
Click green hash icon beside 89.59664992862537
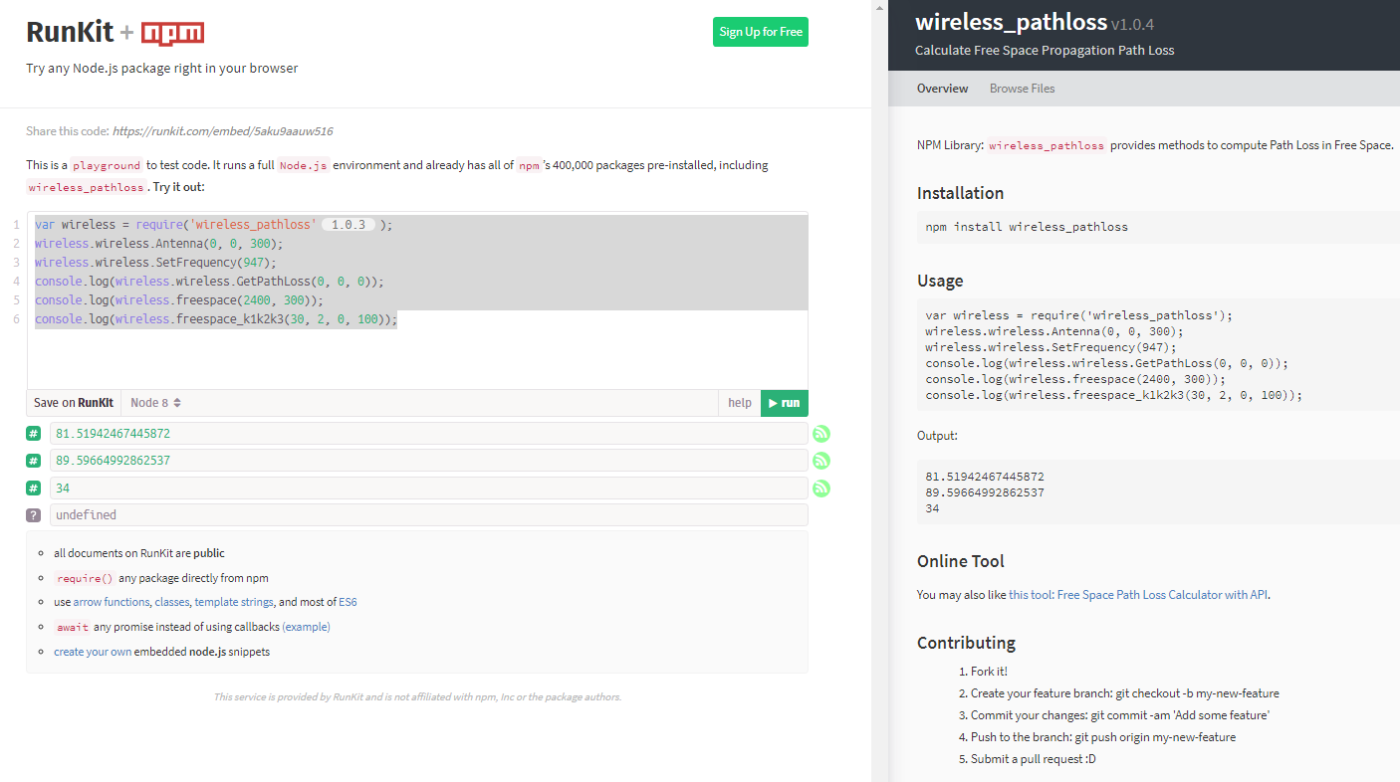(x=34, y=461)
